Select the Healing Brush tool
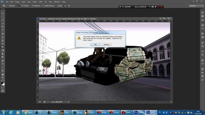The height and width of the screenshot is (115, 205). pos(3,34)
